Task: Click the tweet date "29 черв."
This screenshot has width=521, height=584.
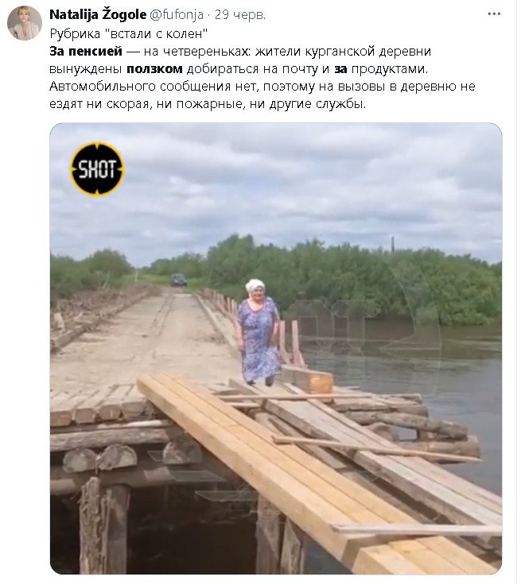Action: click(239, 14)
